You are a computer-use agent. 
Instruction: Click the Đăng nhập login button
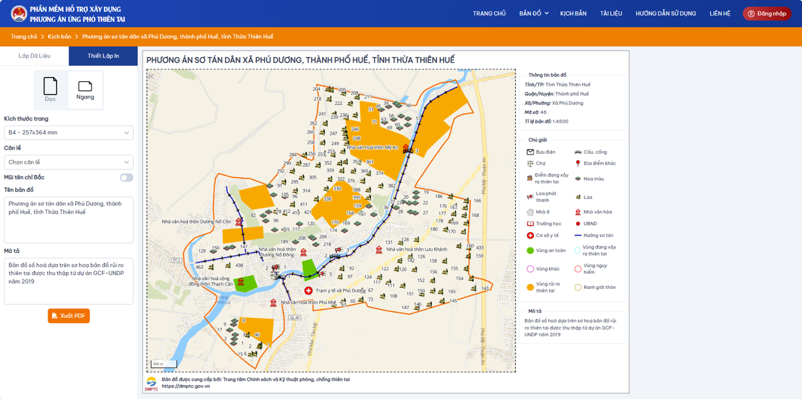(x=767, y=13)
